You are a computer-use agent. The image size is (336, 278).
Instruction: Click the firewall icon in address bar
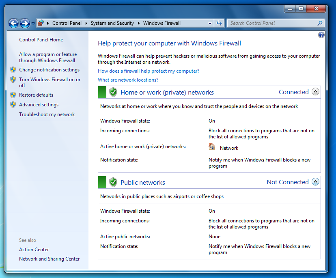tap(41, 23)
